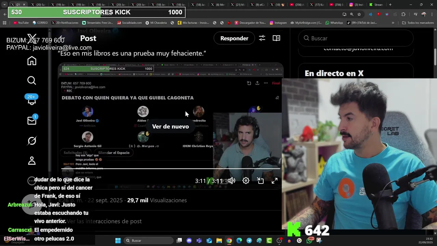This screenshot has height=246, width=437.
Task: Open the YouTube bookmark
Action: click(x=21, y=23)
